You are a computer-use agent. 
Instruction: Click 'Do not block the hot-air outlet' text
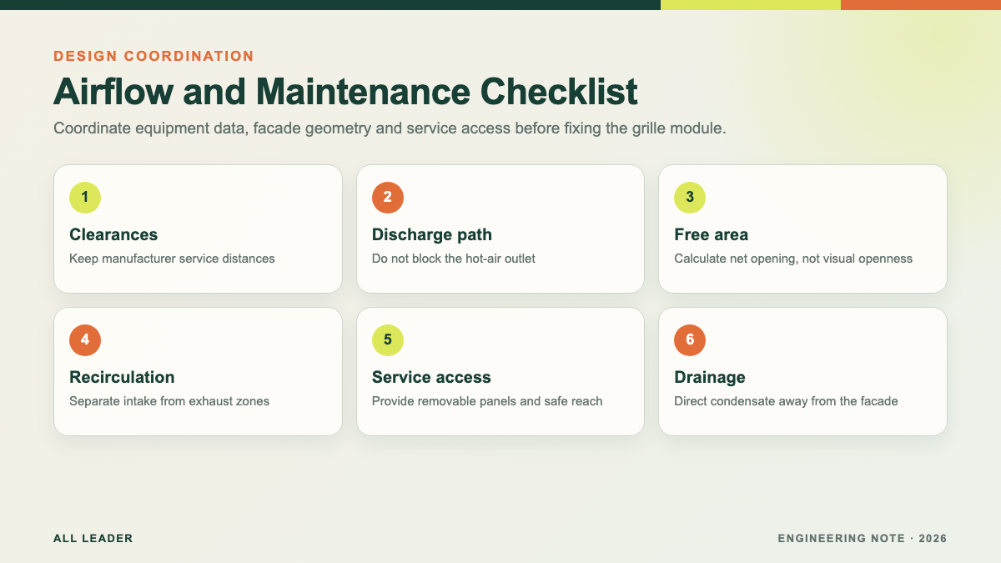click(454, 259)
